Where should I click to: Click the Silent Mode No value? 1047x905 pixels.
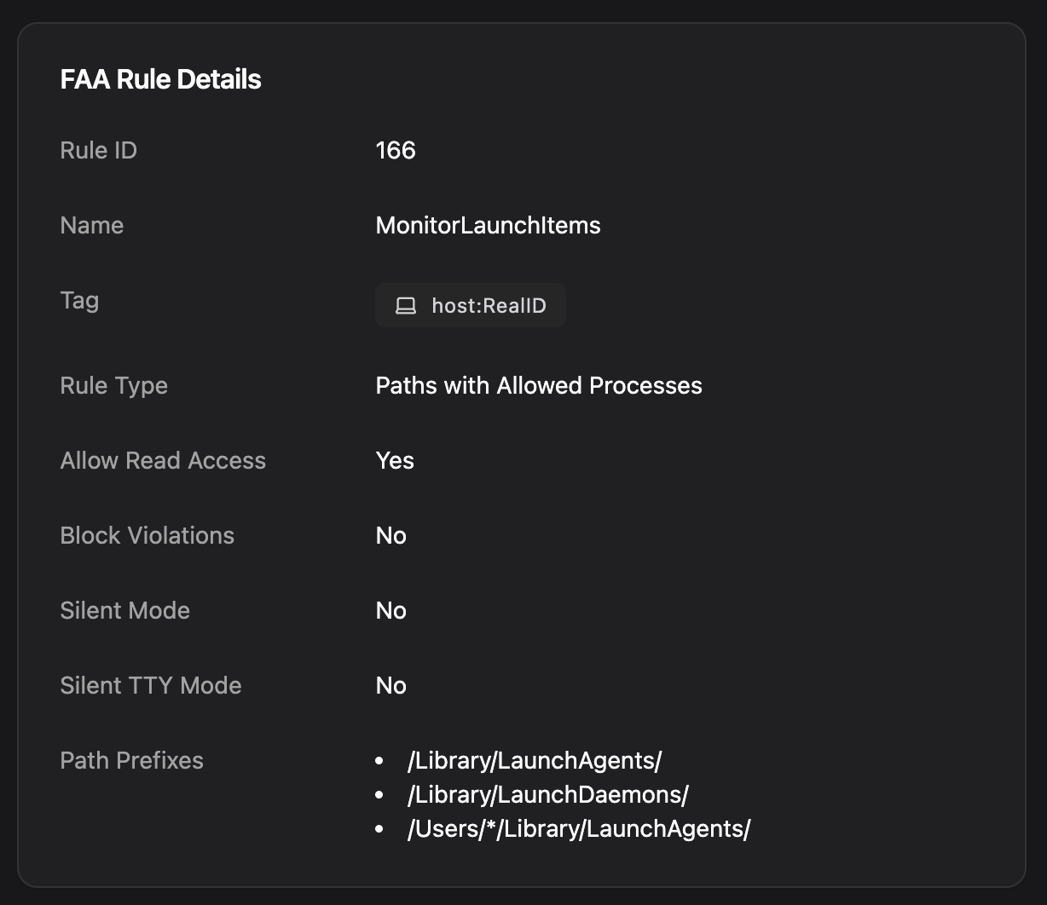[390, 611]
